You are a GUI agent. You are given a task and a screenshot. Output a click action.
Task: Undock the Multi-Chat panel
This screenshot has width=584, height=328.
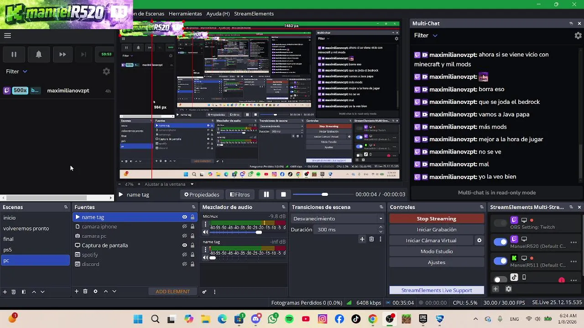tap(571, 23)
